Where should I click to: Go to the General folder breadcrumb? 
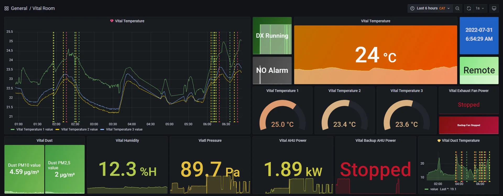pos(19,8)
